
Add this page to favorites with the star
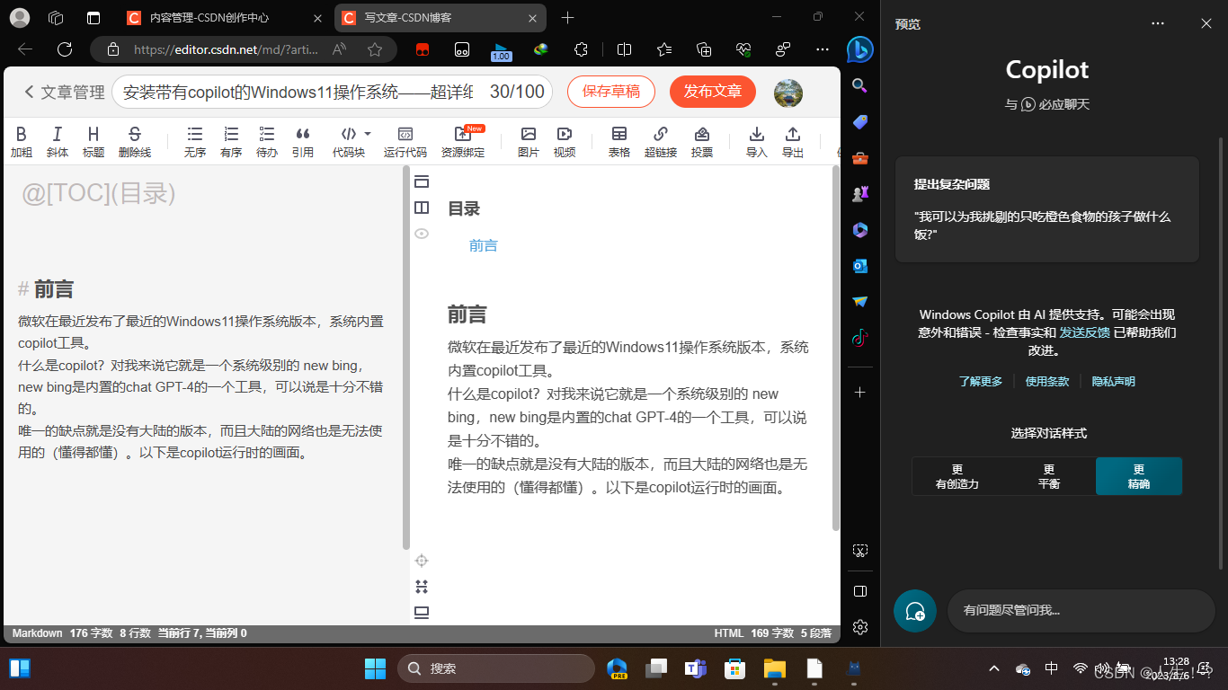[x=375, y=50]
